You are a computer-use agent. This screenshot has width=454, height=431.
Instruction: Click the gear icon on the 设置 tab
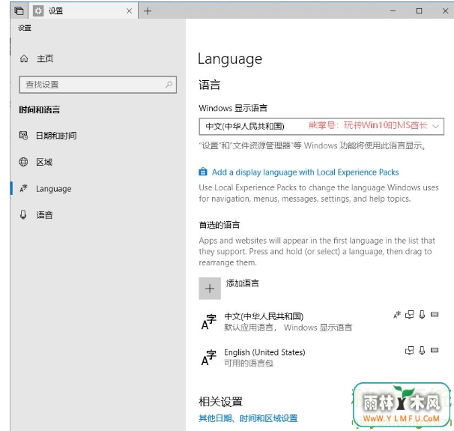pos(38,11)
